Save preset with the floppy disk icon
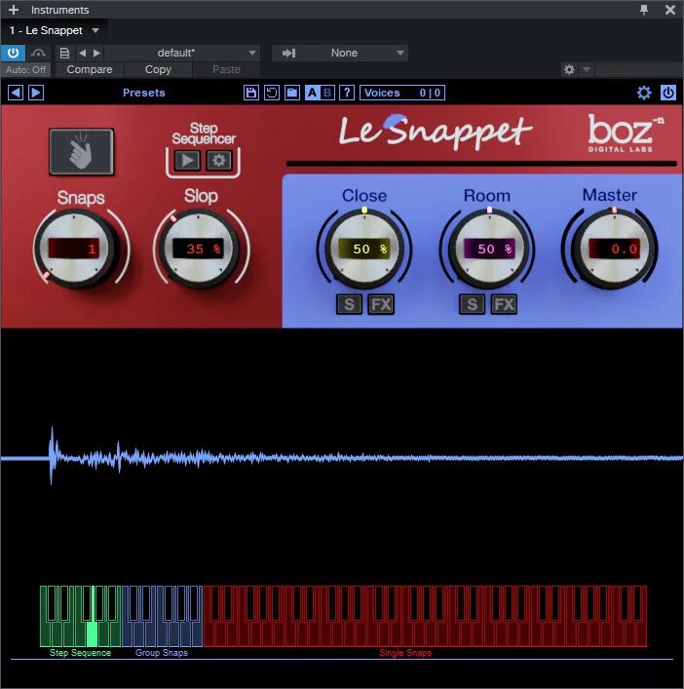This screenshot has height=689, width=684. pyautogui.click(x=250, y=93)
